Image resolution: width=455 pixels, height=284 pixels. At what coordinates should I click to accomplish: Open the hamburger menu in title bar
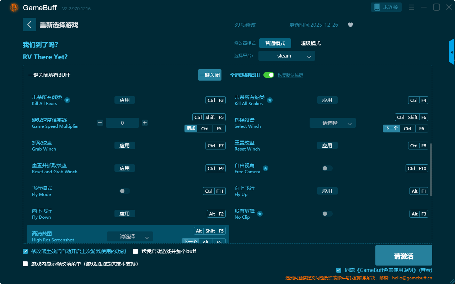[x=411, y=7]
